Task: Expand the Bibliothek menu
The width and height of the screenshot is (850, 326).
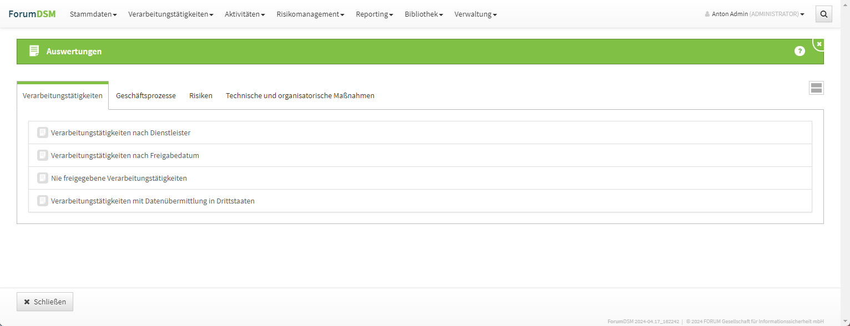Action: tap(424, 14)
